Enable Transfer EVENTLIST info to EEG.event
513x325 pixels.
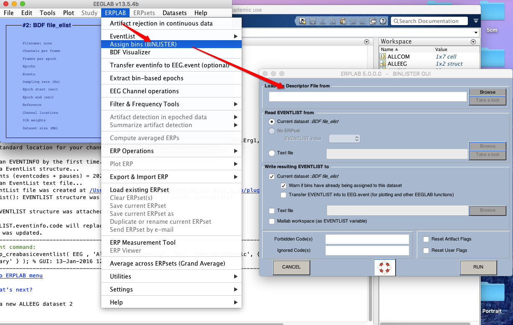(284, 194)
